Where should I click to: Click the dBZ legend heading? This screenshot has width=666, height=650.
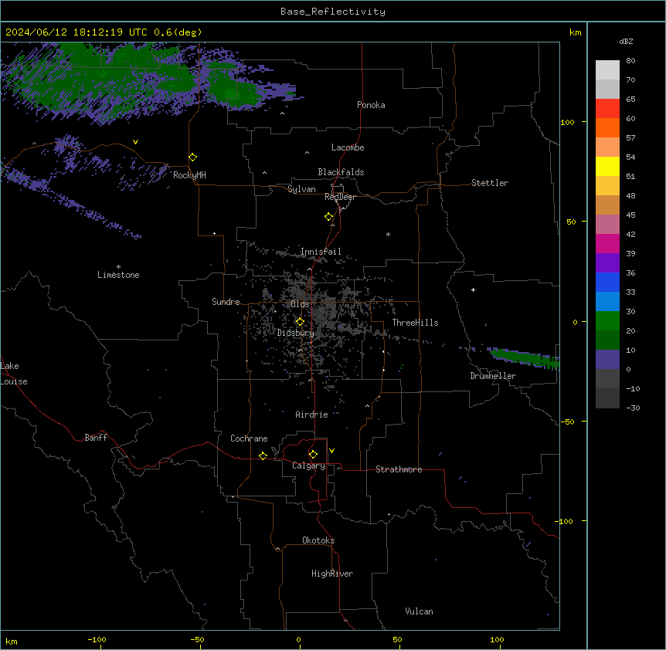[626, 41]
